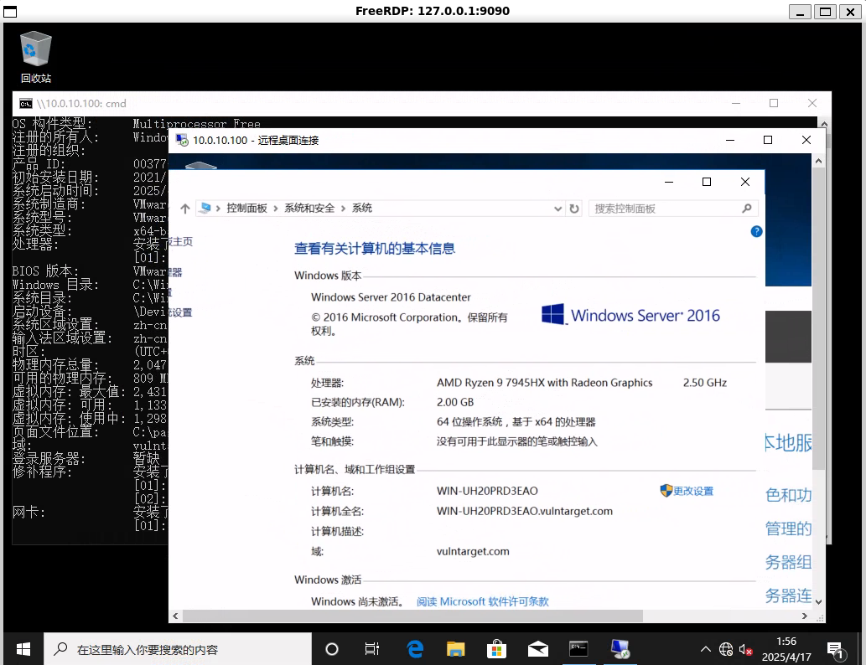Viewport: 866px width, 665px height.
Task: Open the Windows Start menu
Action: [23, 649]
